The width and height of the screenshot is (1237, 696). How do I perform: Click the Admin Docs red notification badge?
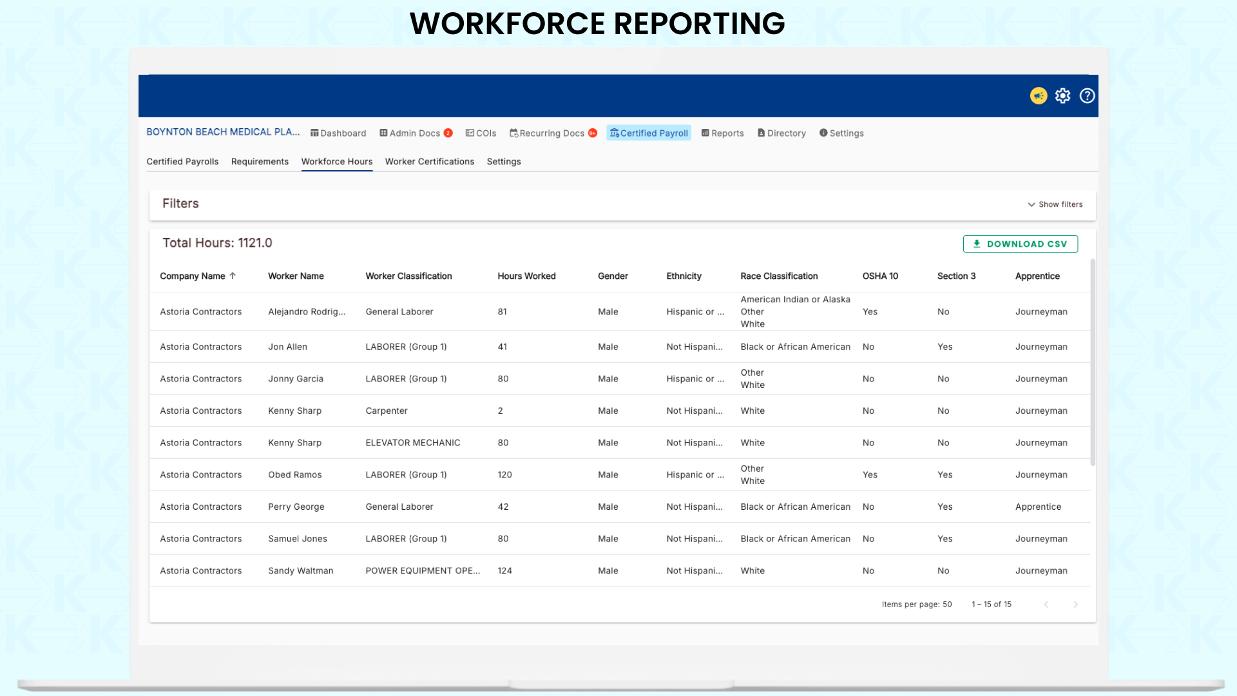[x=448, y=133]
